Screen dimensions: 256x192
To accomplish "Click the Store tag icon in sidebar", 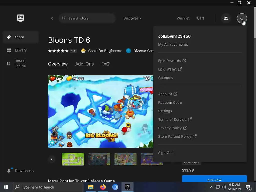I will pos(9,37).
